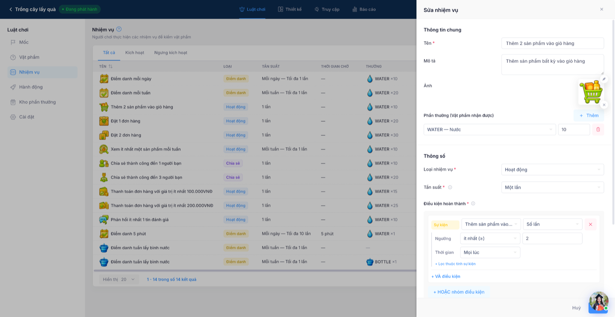
Task: Open Vật phẩm in the sidebar
Action: pos(42,57)
